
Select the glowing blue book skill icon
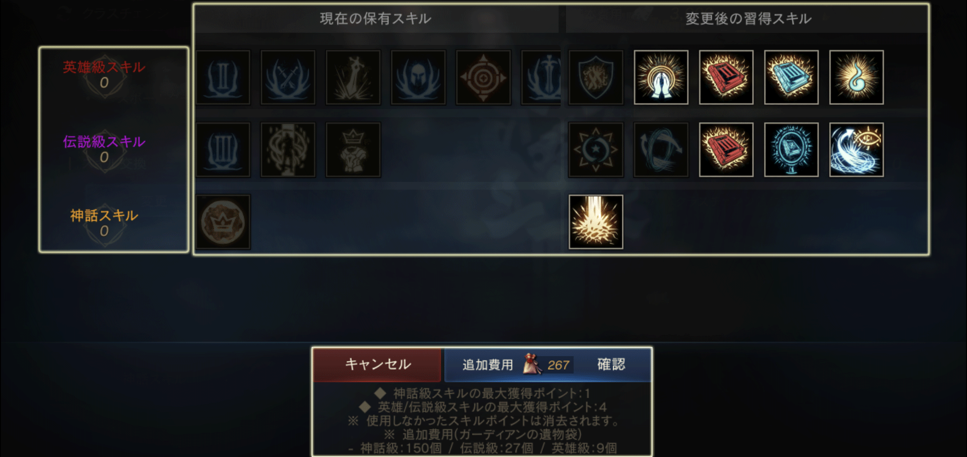point(791,77)
